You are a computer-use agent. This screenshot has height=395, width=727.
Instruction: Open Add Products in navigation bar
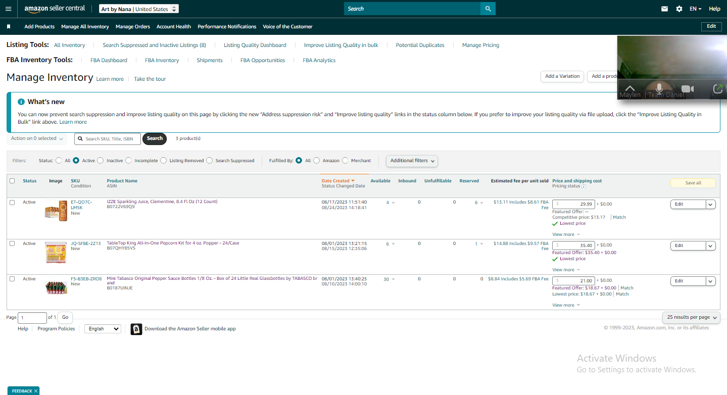[39, 26]
